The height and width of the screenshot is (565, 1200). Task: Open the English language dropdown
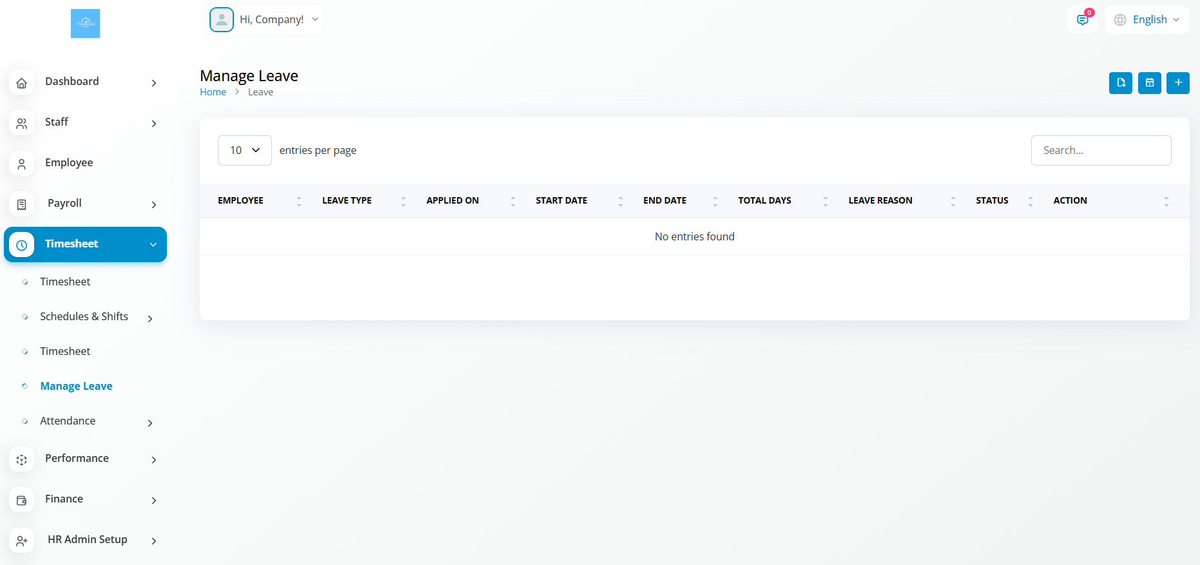point(1147,20)
